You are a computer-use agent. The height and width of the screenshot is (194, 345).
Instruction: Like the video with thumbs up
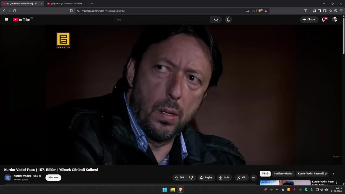pos(179,178)
